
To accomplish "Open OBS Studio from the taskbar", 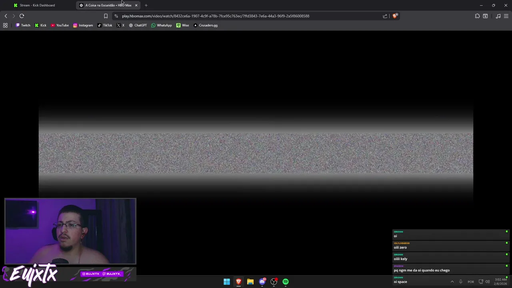I will 274,282.
